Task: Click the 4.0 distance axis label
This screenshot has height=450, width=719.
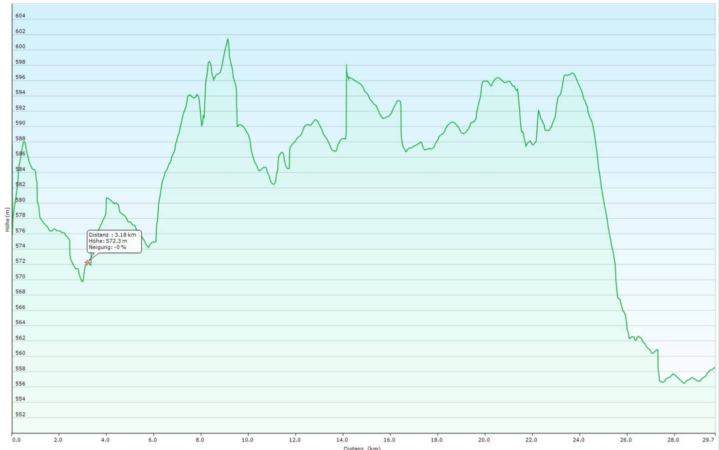Action: [x=105, y=440]
